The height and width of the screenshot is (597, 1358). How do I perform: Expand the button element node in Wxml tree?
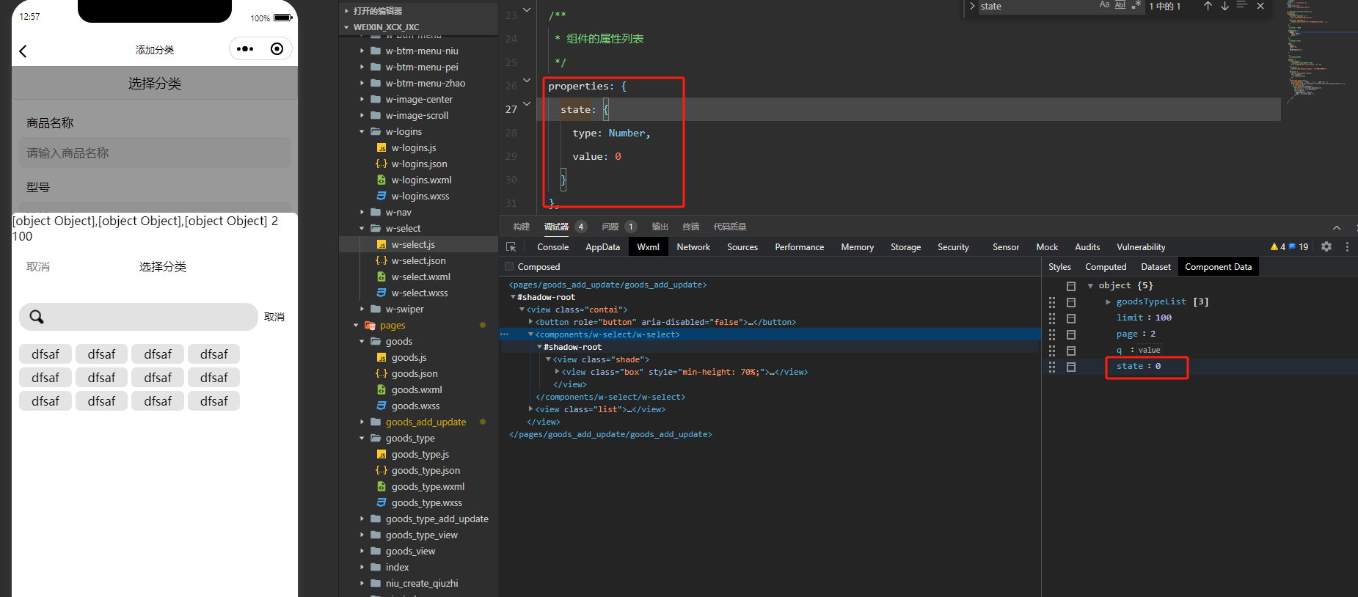pyautogui.click(x=530, y=322)
